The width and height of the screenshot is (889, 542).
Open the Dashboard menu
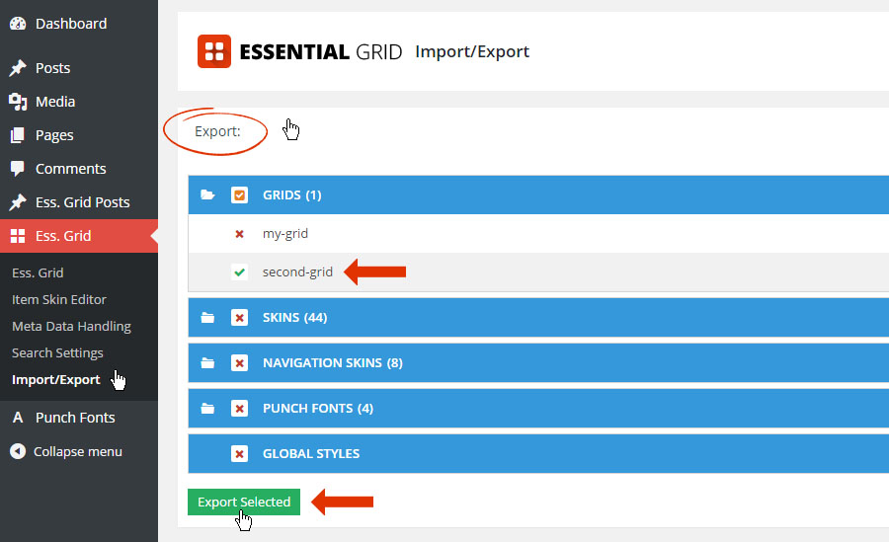[x=71, y=24]
